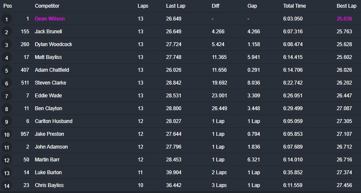Image resolution: width=361 pixels, height=193 pixels.
Task: Sort by Best Lap column header
Action: coord(346,6)
